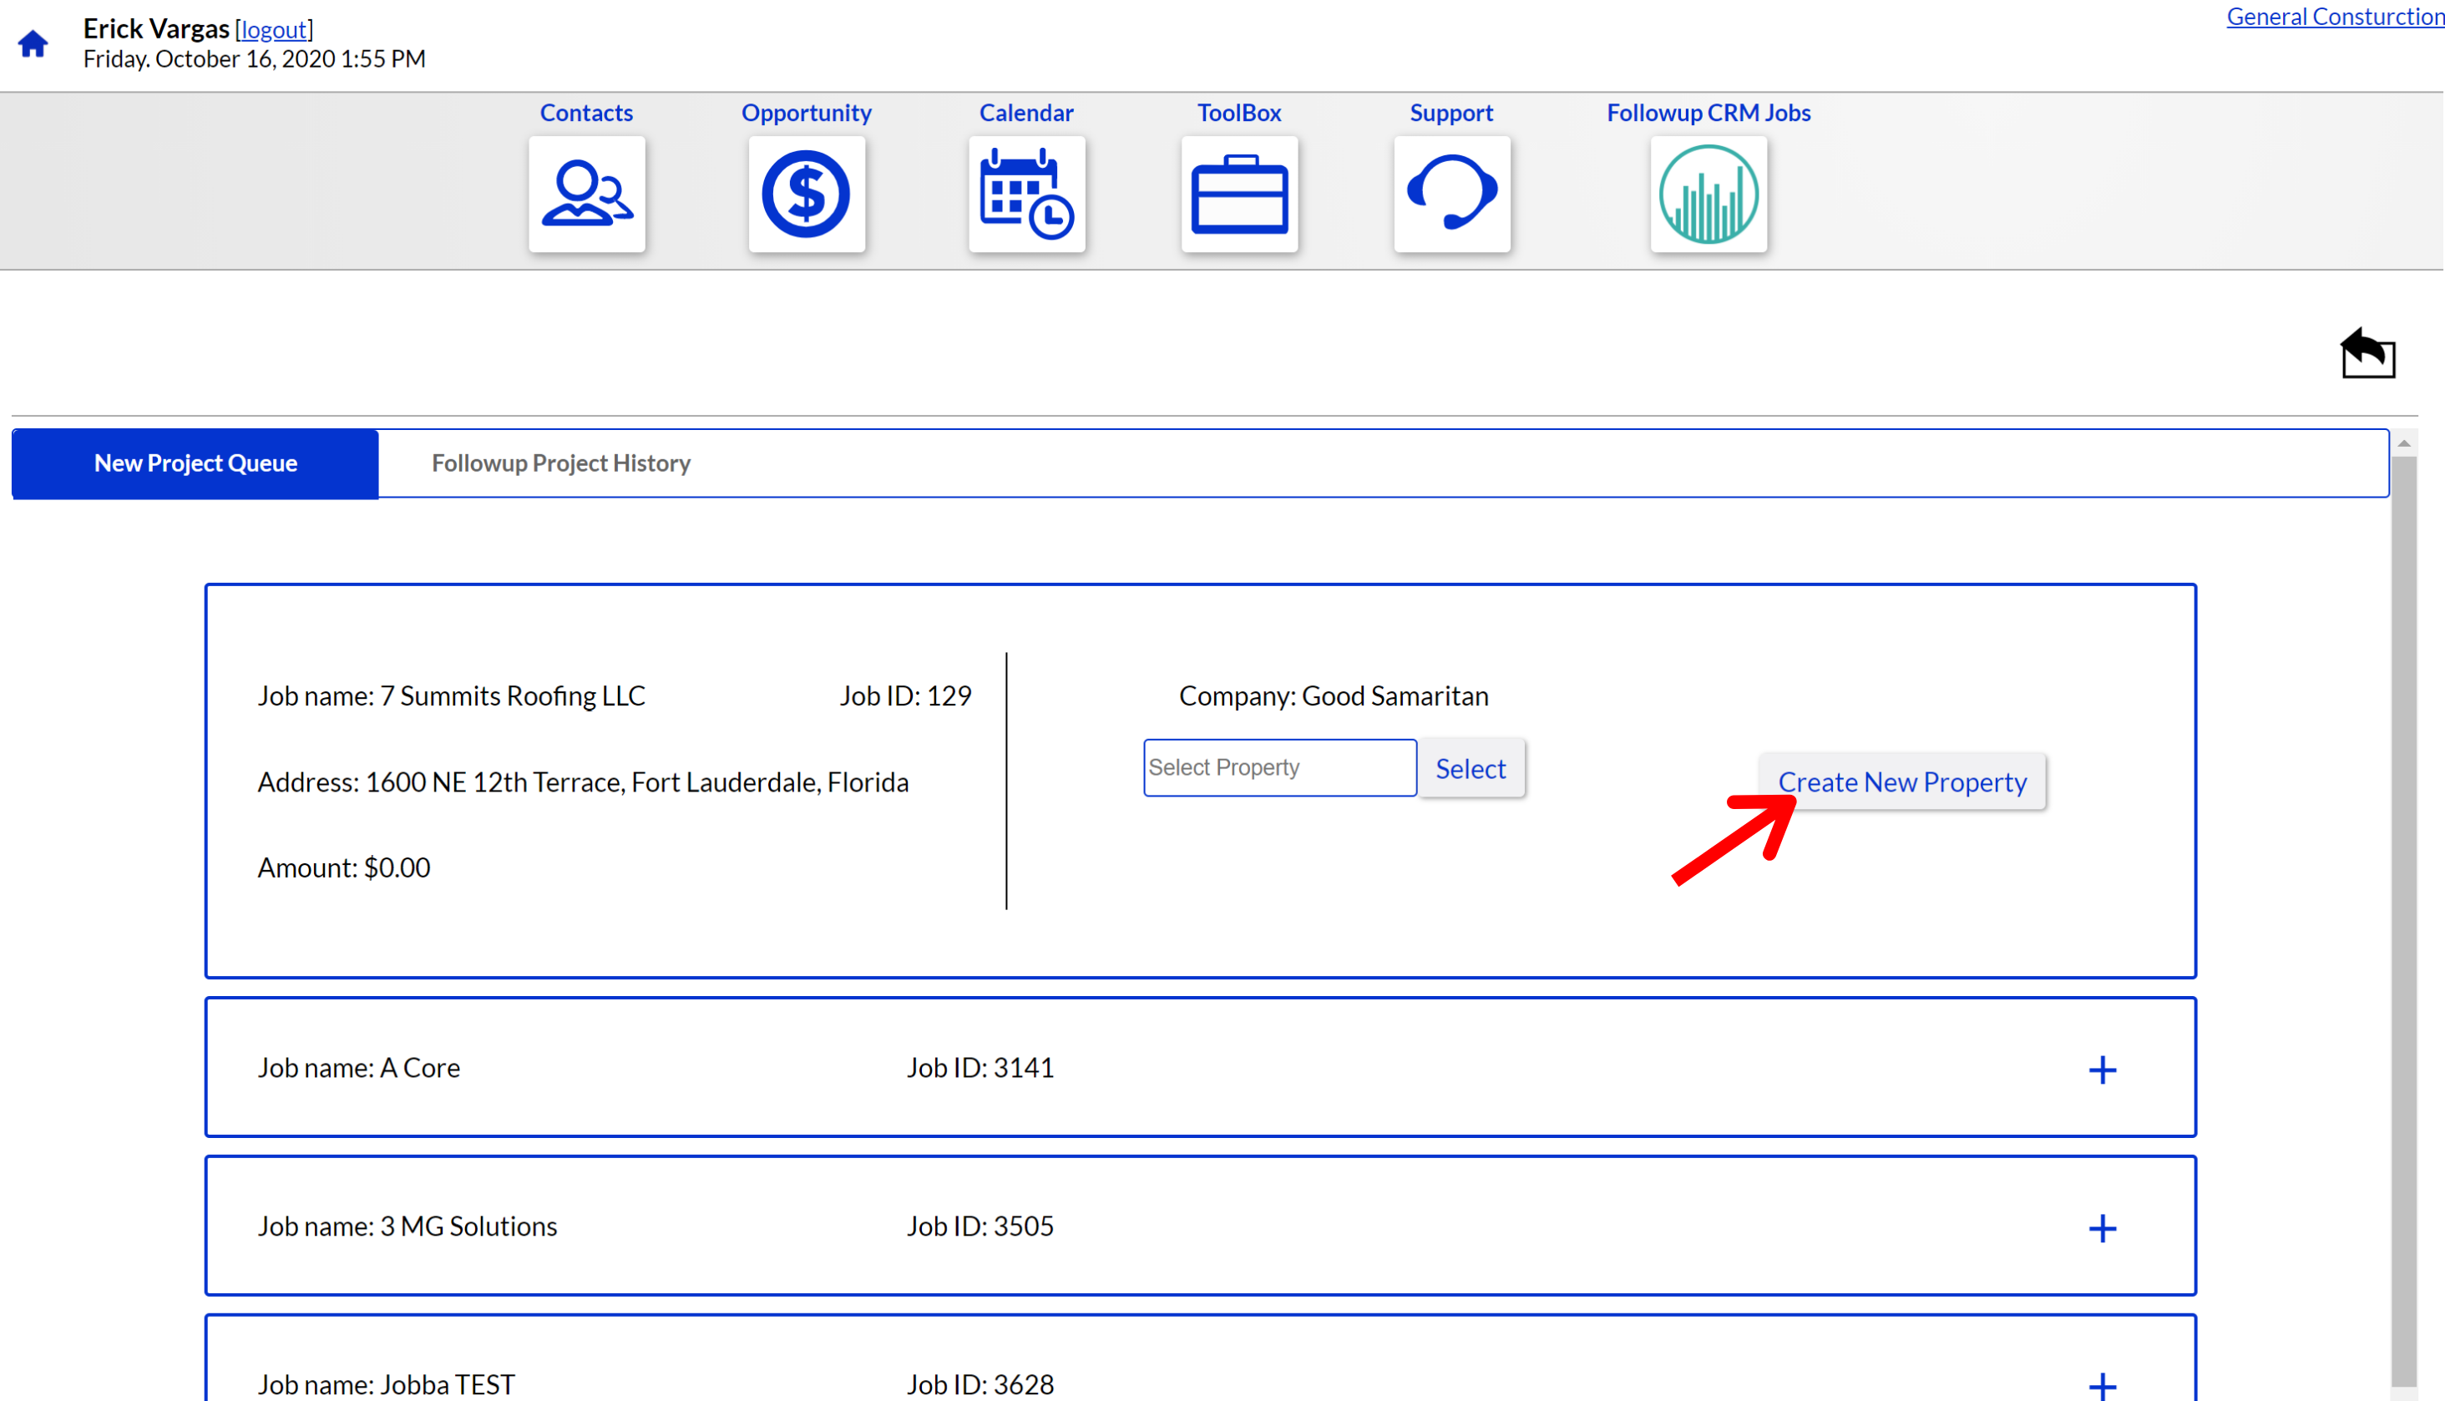This screenshot has width=2445, height=1401.
Task: Click the Create New Property button
Action: pos(1901,781)
